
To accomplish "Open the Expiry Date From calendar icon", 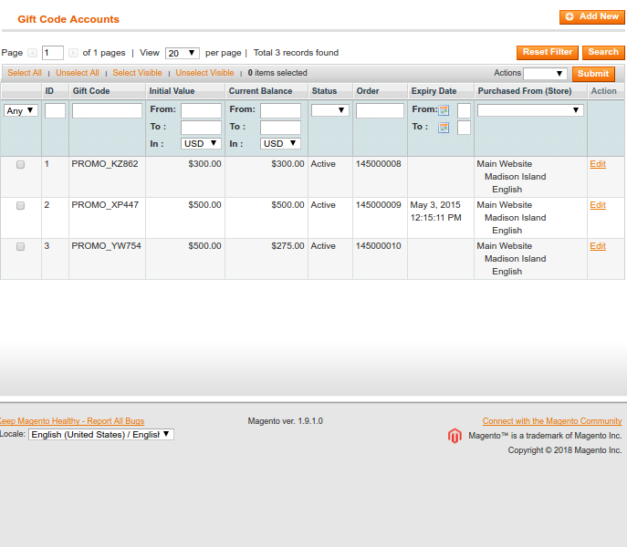I will tap(444, 110).
